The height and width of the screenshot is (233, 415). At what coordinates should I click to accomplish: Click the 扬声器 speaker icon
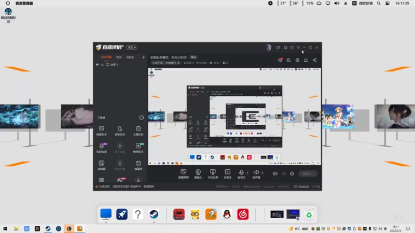point(256,172)
